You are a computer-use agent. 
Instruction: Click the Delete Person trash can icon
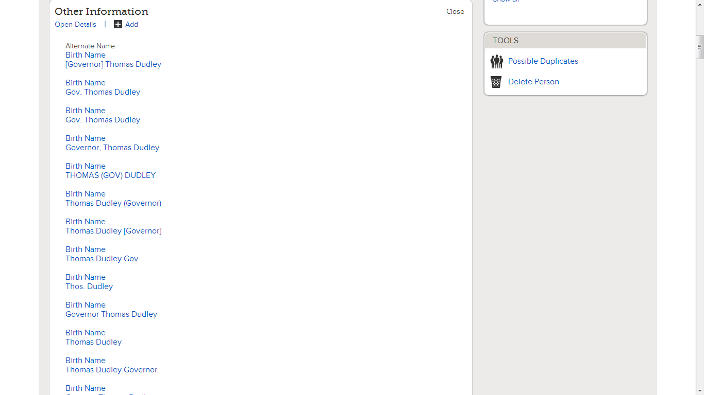pos(496,81)
